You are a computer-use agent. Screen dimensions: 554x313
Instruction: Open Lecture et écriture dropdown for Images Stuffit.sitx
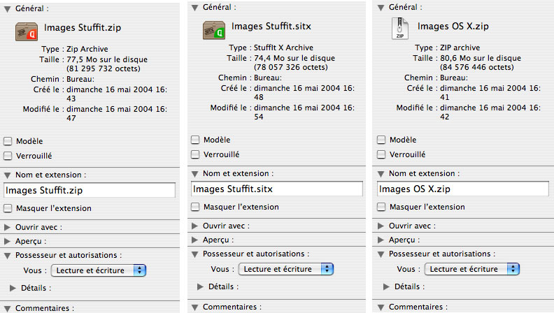click(285, 268)
